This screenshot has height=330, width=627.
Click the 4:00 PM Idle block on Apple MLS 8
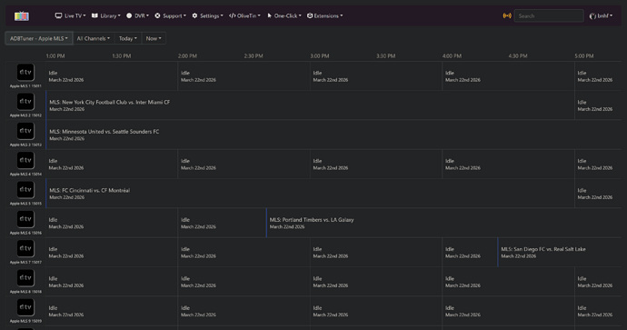pyautogui.click(x=508, y=282)
